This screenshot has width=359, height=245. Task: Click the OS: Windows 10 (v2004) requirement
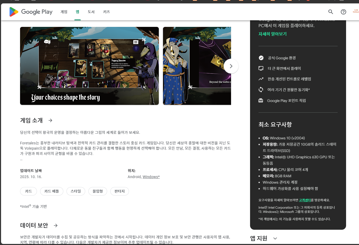284,138
